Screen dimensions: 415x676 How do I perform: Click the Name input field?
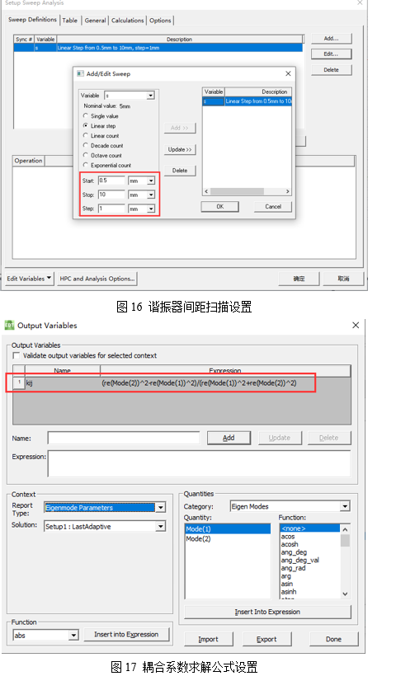(124, 438)
